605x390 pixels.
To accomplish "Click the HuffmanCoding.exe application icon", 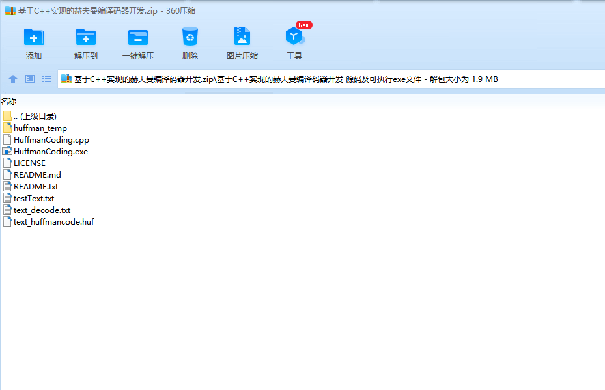I will point(7,151).
